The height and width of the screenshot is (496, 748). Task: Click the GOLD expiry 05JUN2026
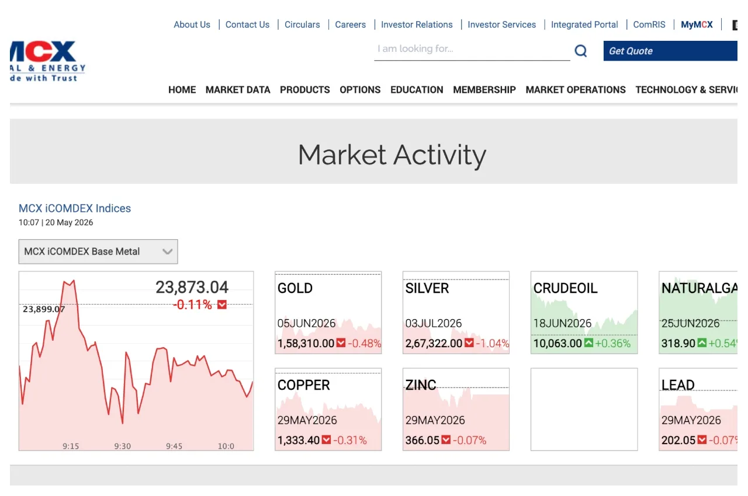point(306,323)
